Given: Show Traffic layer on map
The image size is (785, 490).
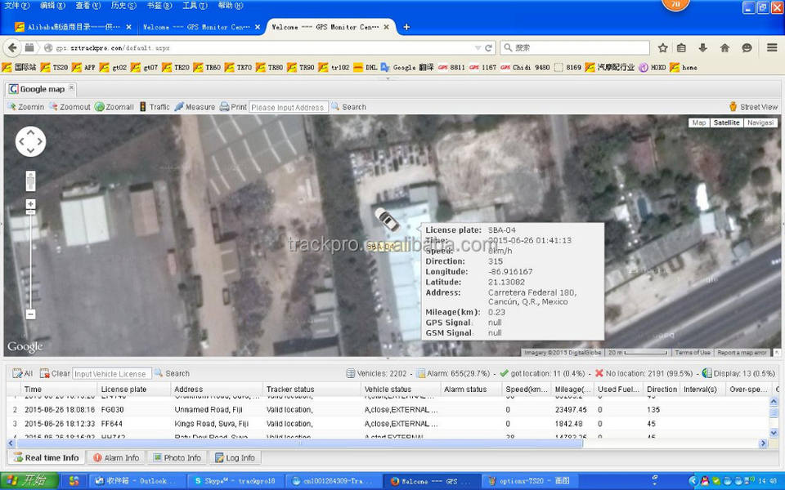Looking at the screenshot, I should [x=155, y=107].
